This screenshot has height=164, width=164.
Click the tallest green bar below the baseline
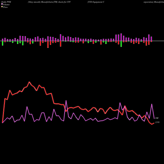click(x=121, y=44)
